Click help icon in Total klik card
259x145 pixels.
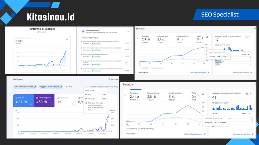pyautogui.click(x=31, y=104)
